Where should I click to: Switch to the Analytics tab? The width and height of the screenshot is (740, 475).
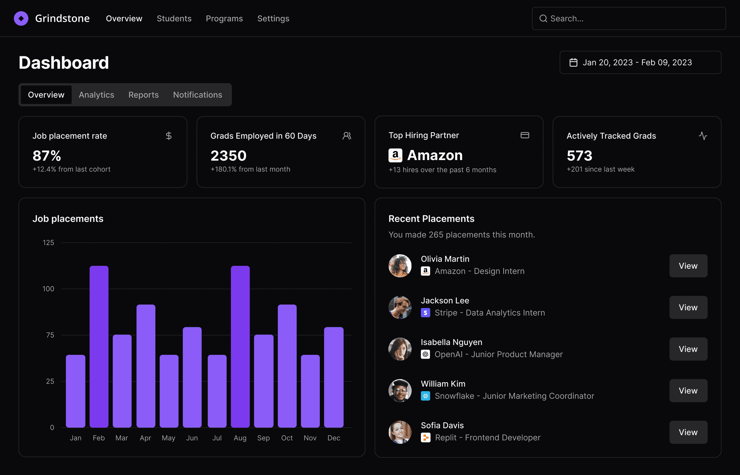pos(96,95)
